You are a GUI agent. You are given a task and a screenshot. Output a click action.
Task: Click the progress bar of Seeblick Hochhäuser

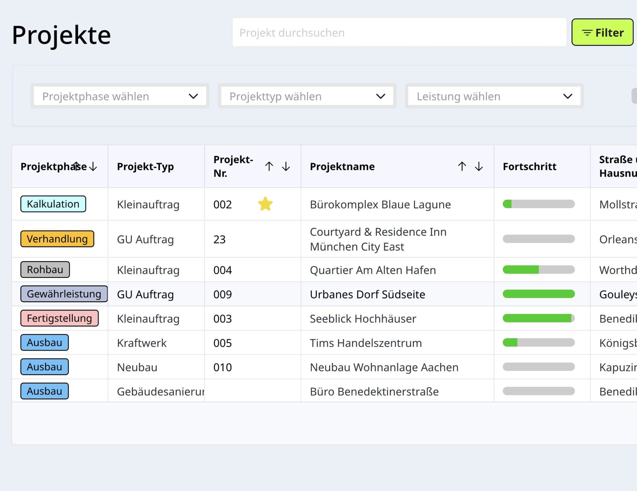[x=538, y=318]
